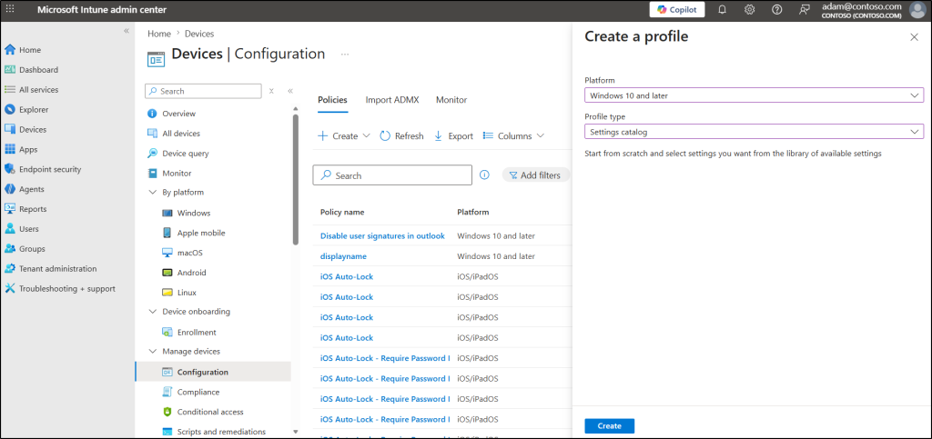
Task: Open the Profile type dropdown
Action: pos(754,132)
